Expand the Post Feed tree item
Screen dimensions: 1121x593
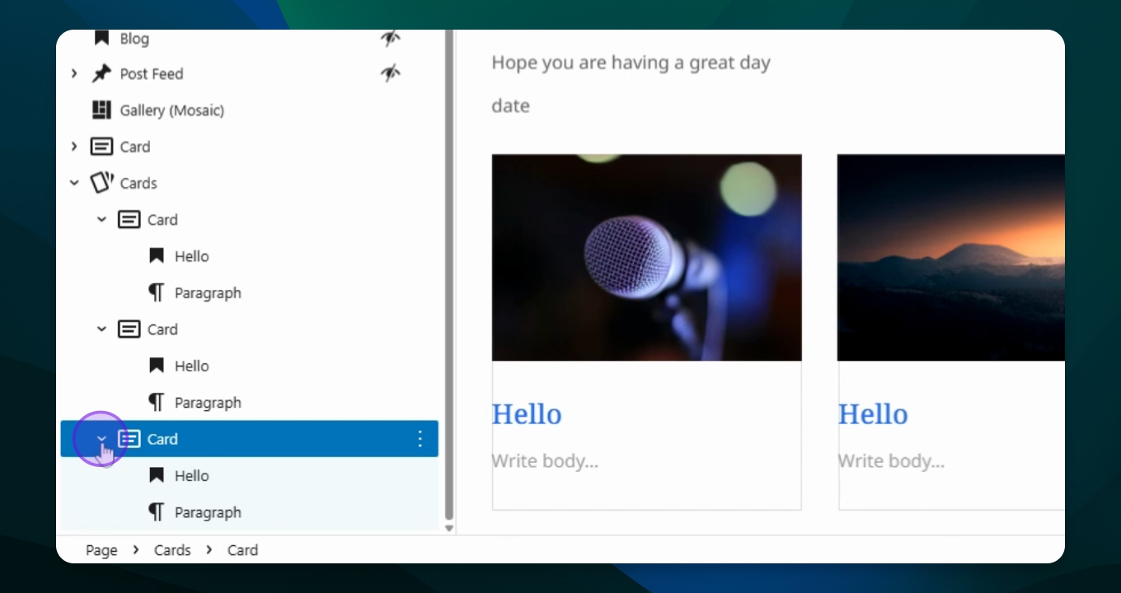(x=74, y=73)
